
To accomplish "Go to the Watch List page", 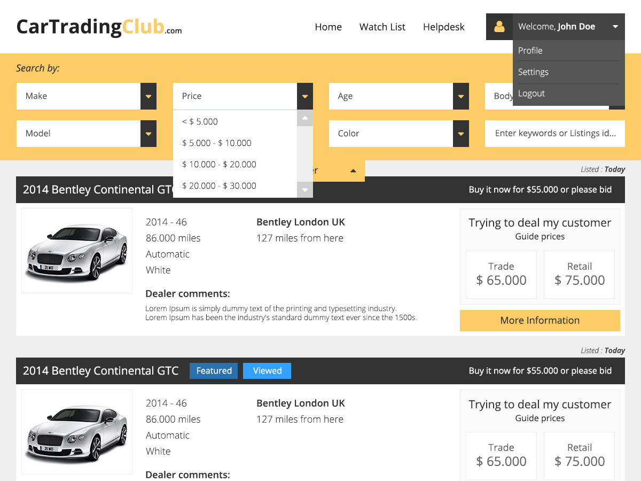I will point(382,27).
